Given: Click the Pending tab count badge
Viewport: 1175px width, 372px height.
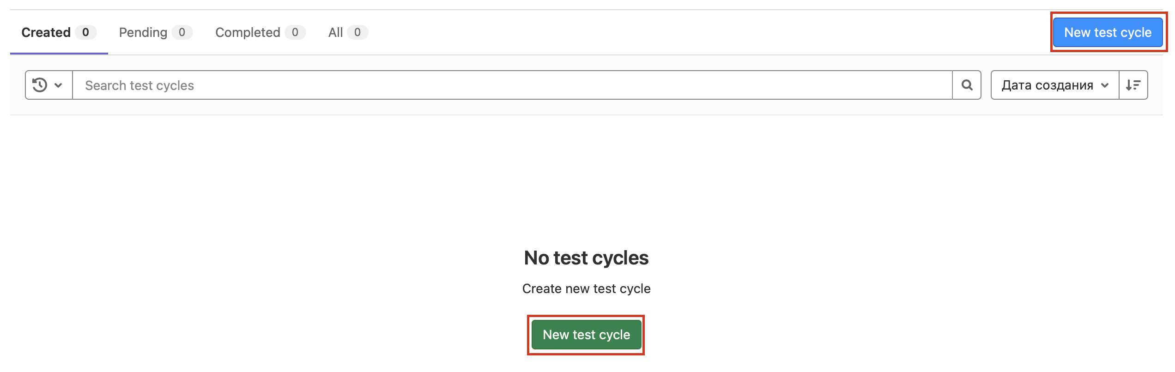Looking at the screenshot, I should [x=182, y=32].
